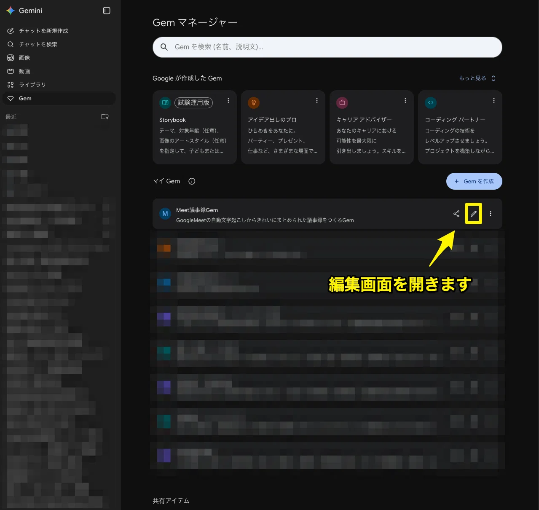This screenshot has width=539, height=510.
Task: Show info about マイ Gem
Action: pos(192,181)
